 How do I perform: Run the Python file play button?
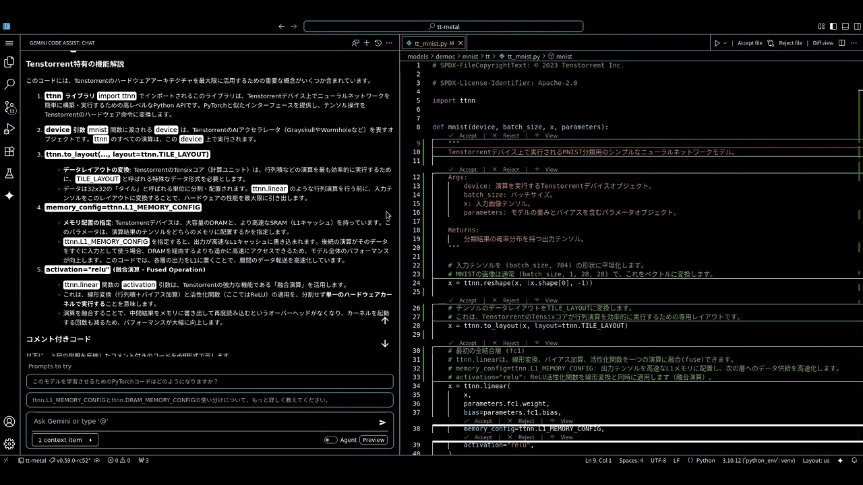point(717,43)
